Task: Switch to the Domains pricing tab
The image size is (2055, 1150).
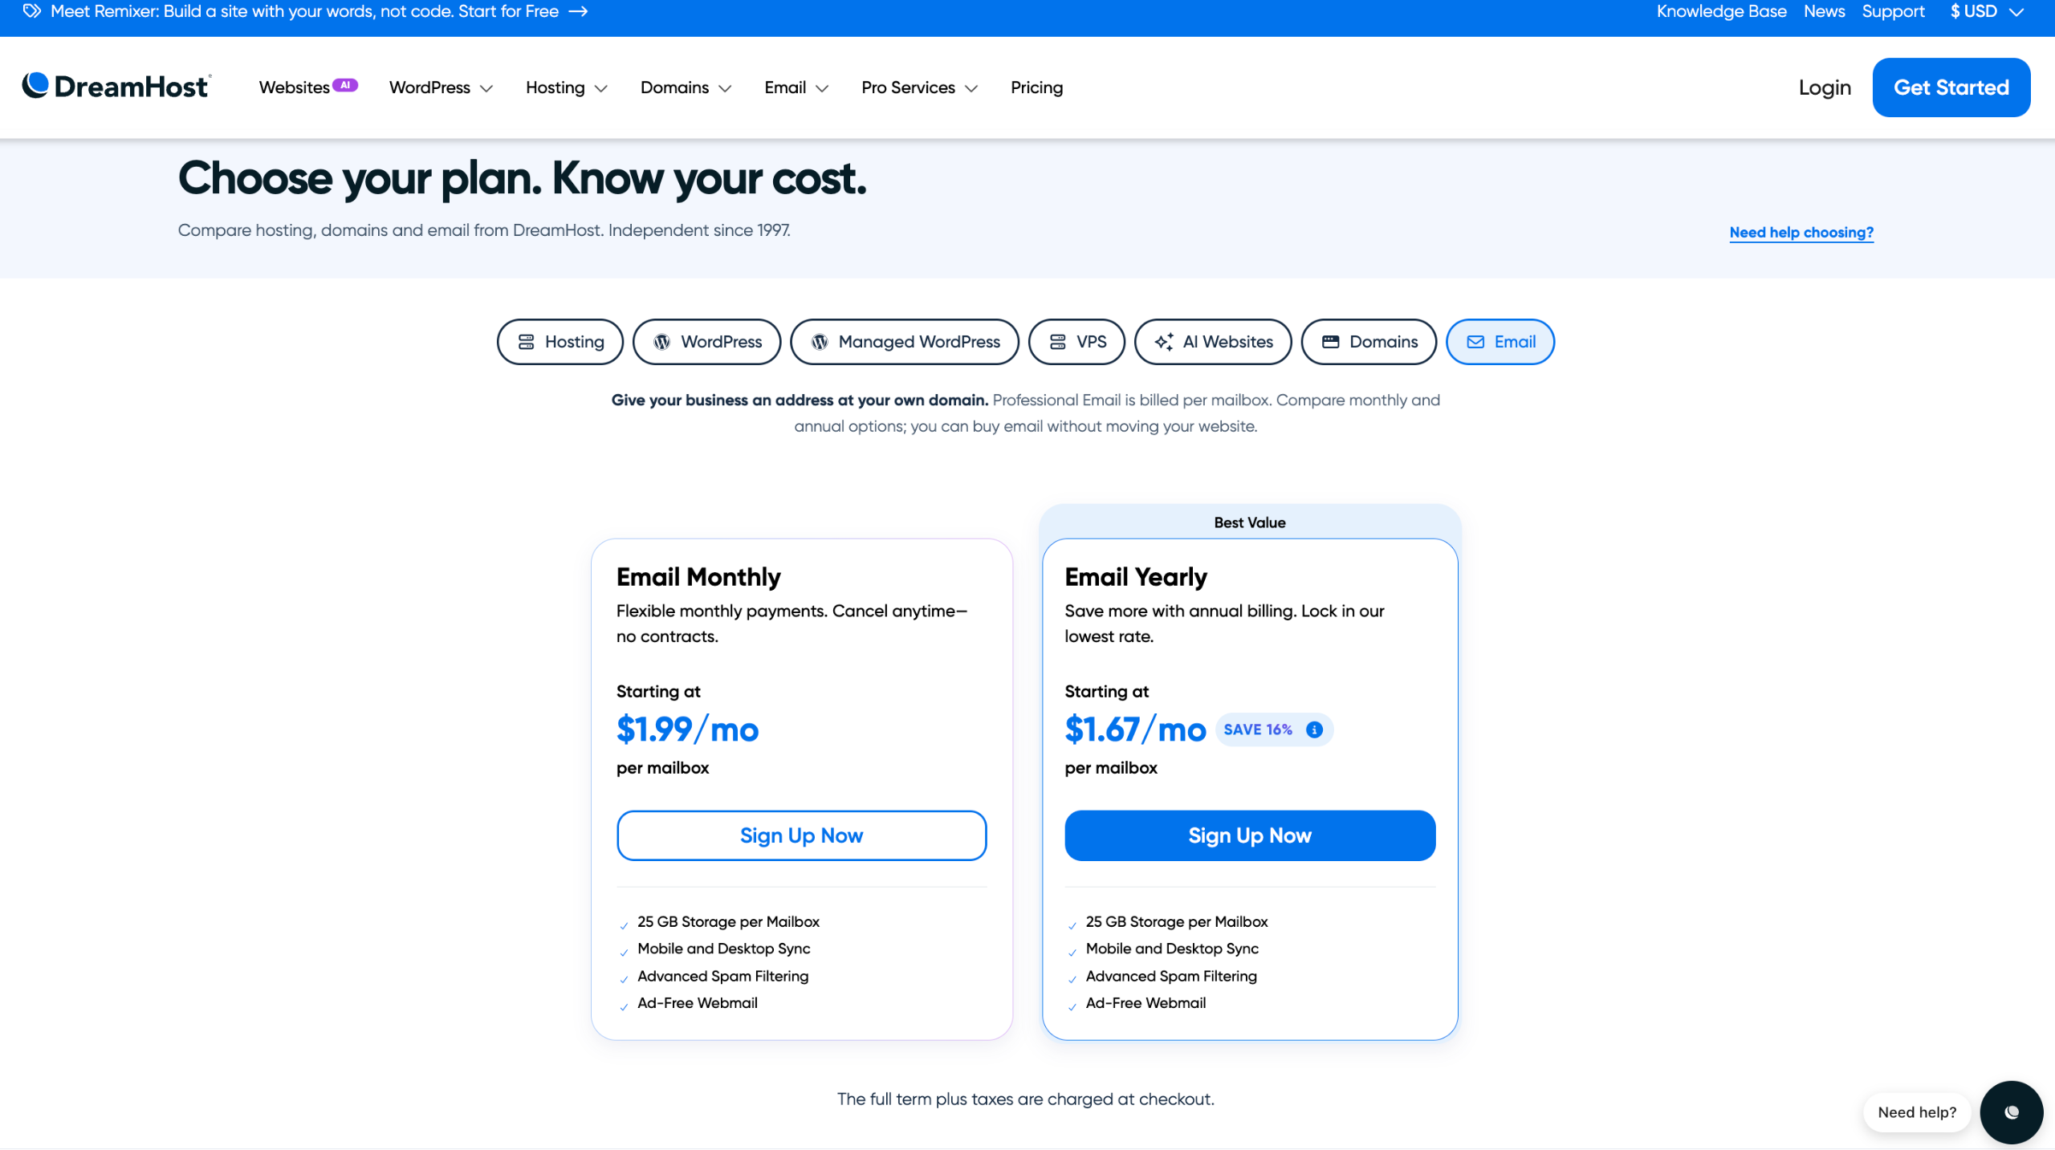Action: coord(1369,342)
